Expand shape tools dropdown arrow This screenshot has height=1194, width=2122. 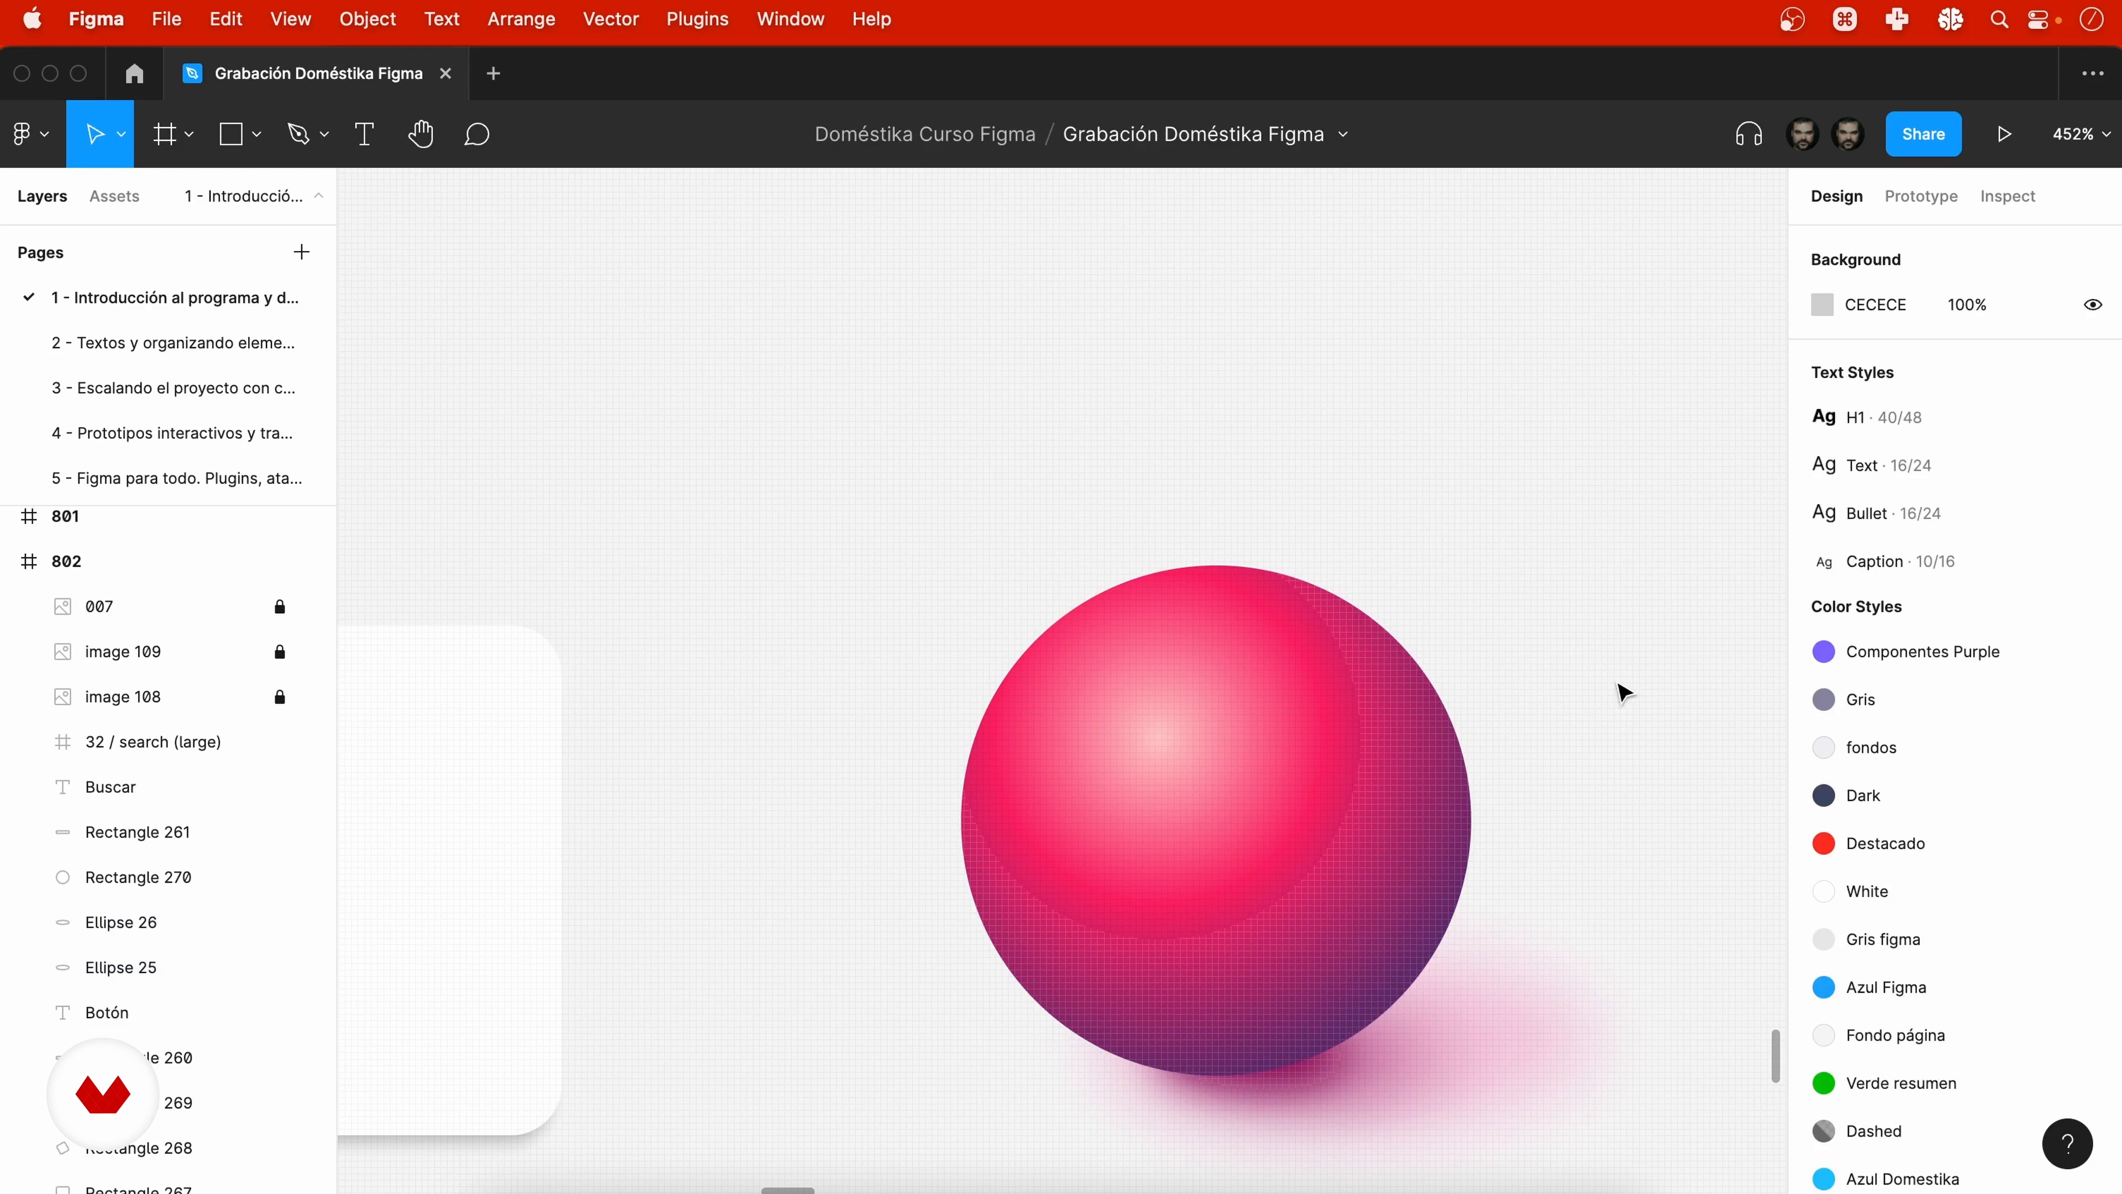256,134
